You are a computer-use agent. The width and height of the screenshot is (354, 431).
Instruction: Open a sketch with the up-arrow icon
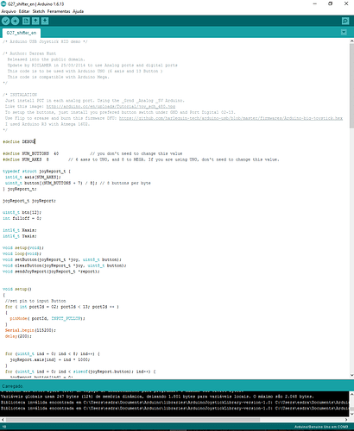35,21
